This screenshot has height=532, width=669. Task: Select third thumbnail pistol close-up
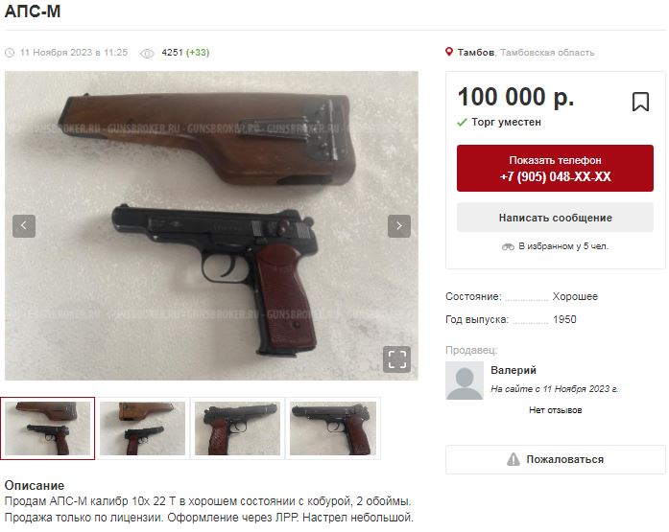[x=237, y=428]
